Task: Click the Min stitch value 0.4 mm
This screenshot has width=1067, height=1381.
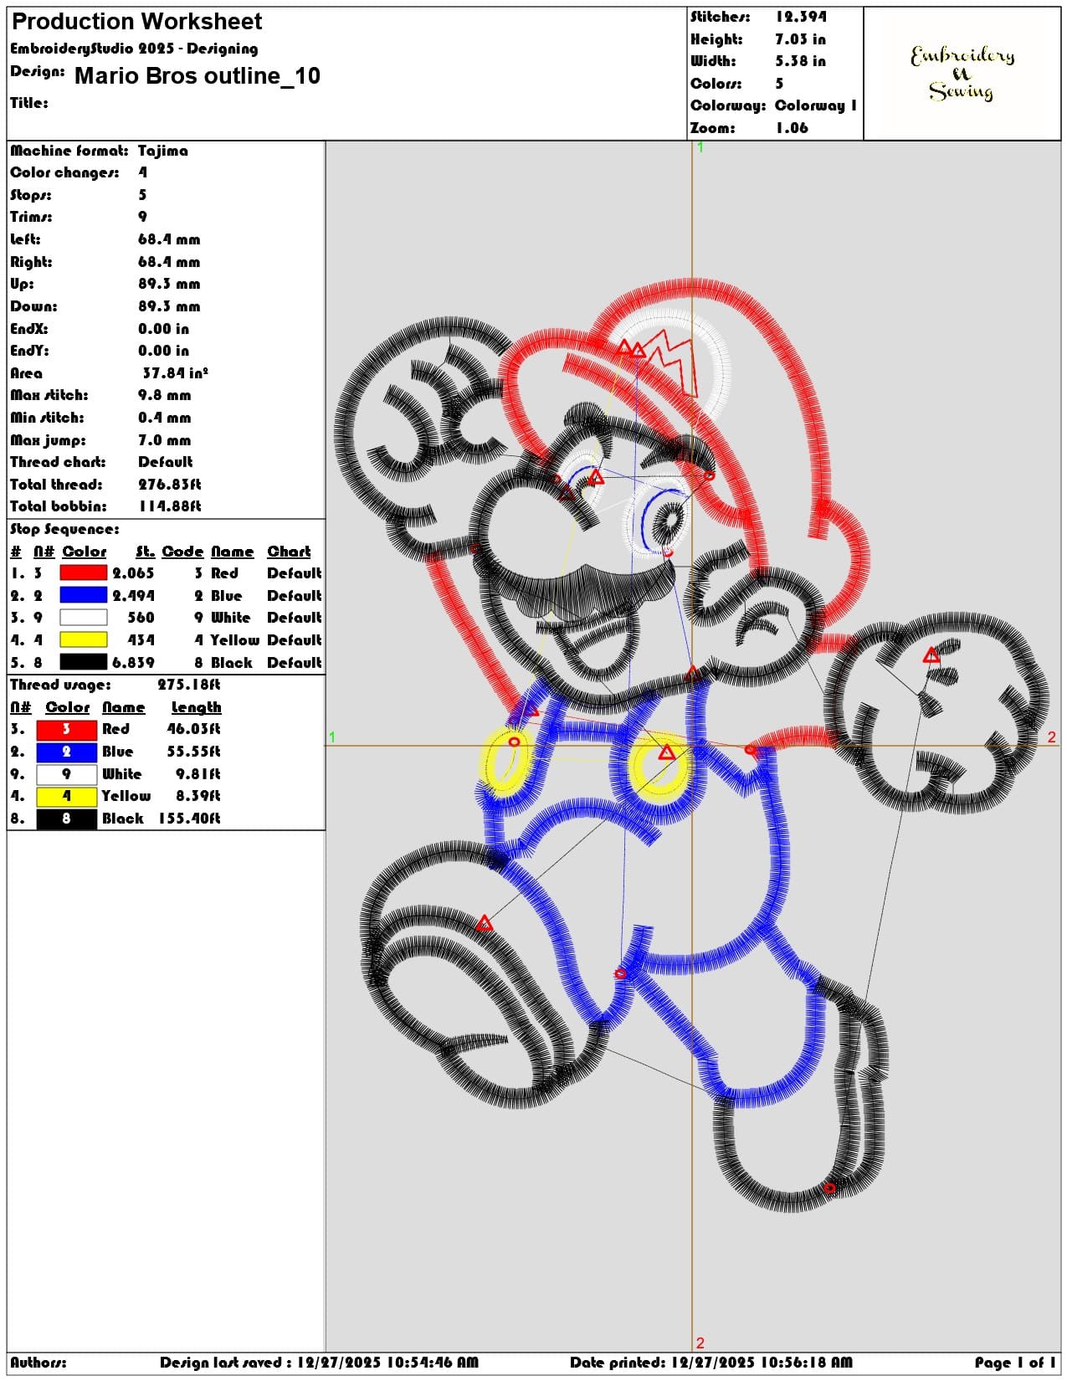Action: click(x=165, y=418)
